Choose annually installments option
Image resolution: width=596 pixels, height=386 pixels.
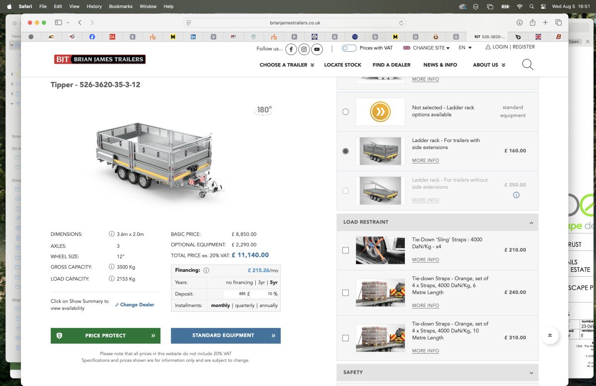268,306
